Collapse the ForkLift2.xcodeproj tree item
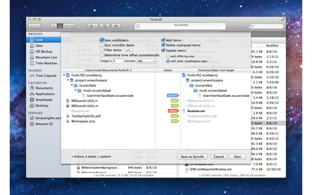Image resolution: width=312 pixels, height=195 pixels. coord(64,75)
